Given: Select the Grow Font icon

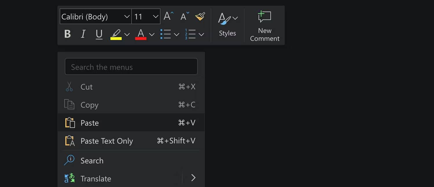Looking at the screenshot, I should [x=168, y=16].
